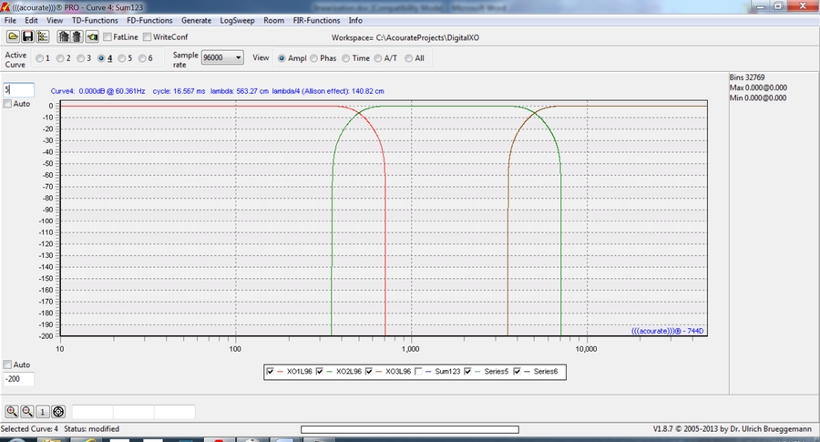Zoom in with the plus magnifier icon
The width and height of the screenshot is (820, 442).
point(12,412)
